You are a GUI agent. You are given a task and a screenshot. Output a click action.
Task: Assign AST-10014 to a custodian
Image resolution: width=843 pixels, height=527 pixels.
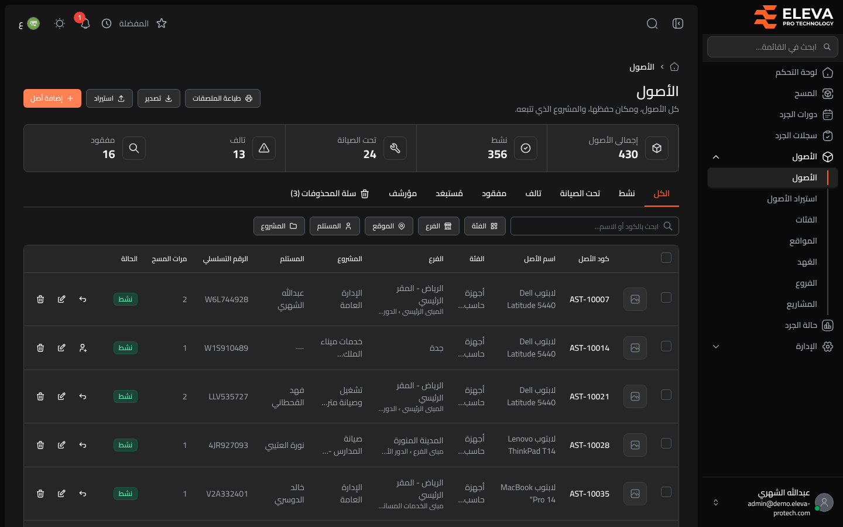[83, 348]
